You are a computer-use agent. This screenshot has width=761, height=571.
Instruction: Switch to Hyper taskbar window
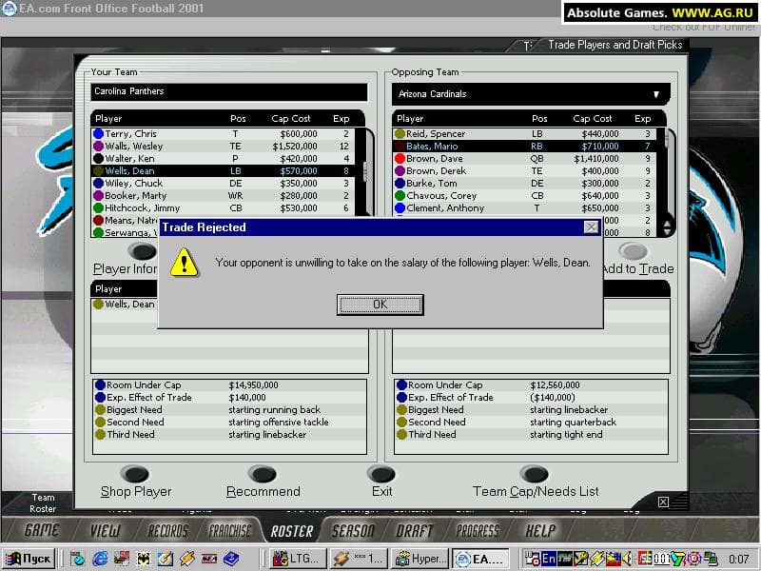point(420,559)
